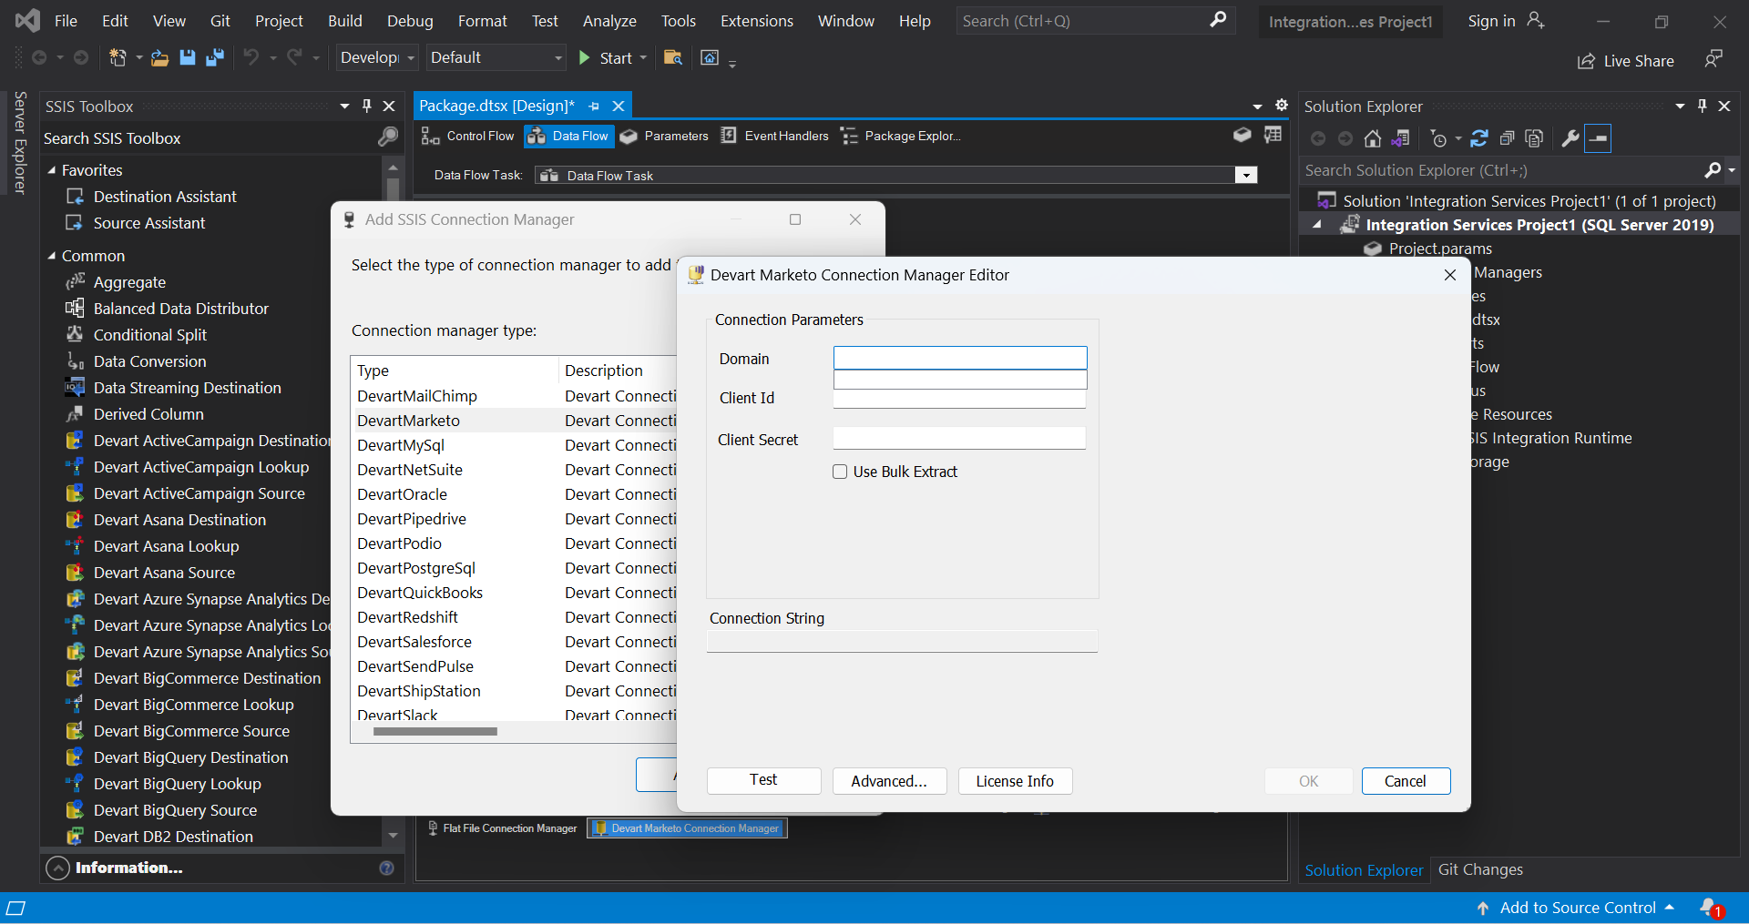Click the Information help question icon
The width and height of the screenshot is (1749, 924).
coord(386,868)
